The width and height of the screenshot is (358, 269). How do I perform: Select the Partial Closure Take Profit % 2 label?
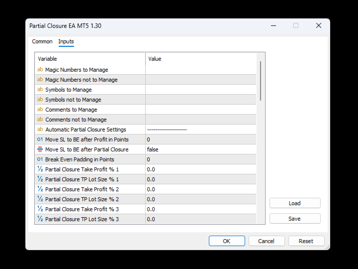pos(82,189)
